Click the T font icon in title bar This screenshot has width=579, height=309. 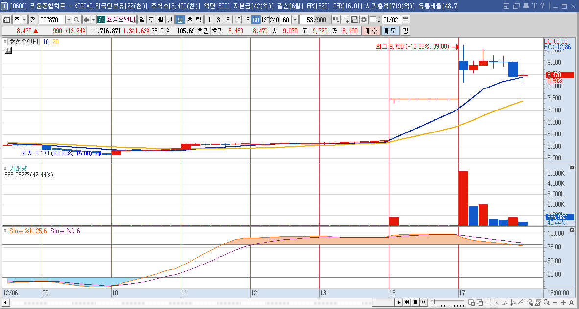[533, 6]
